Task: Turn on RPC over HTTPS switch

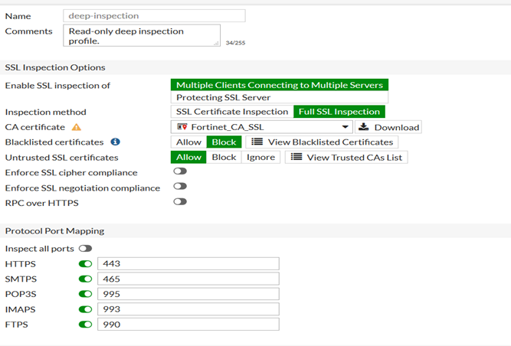Action: pos(180,202)
